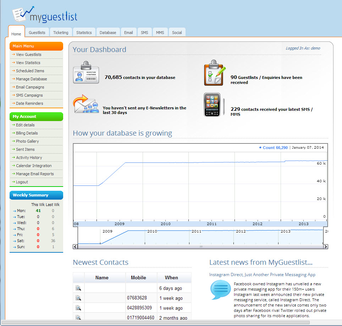The height and width of the screenshot is (326, 342).
Task: Click the myguestlist logo
Action: 45,15
